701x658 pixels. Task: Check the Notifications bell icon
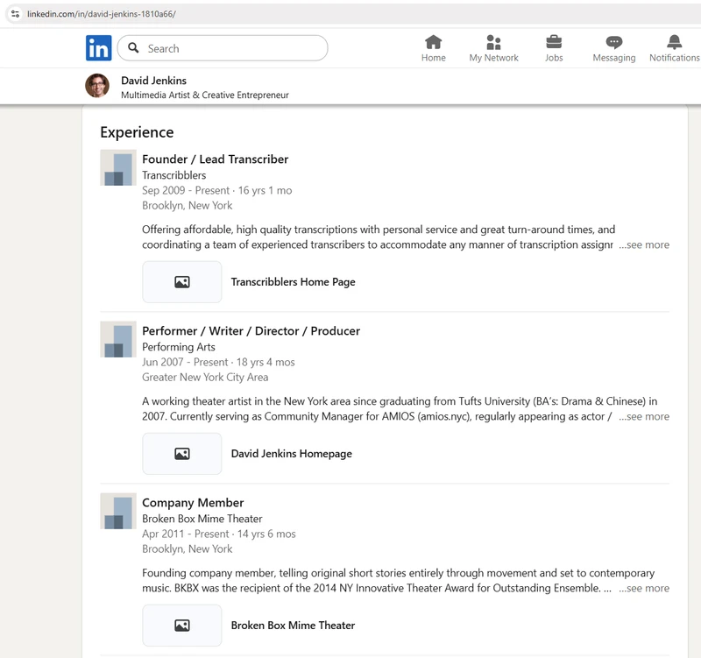pyautogui.click(x=674, y=43)
